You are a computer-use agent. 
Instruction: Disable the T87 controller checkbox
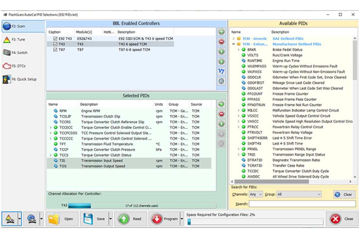click(55, 50)
